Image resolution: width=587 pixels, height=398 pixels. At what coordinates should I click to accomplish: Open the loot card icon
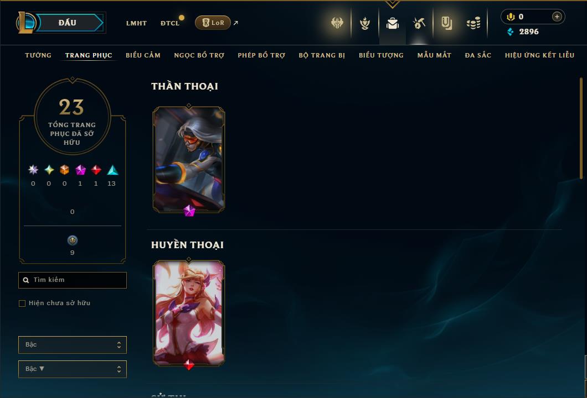click(446, 23)
